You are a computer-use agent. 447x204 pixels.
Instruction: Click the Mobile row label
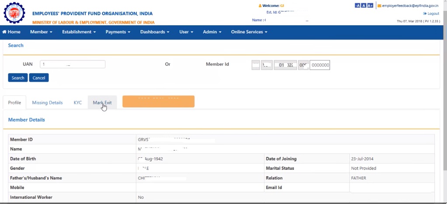point(17,187)
